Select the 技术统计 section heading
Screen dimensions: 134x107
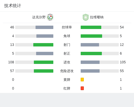12,6
